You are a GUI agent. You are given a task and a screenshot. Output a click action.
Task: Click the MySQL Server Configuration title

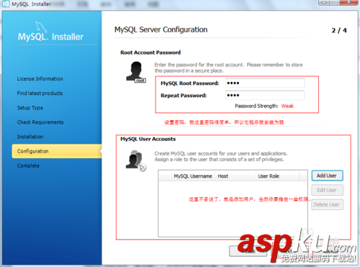coord(161,30)
